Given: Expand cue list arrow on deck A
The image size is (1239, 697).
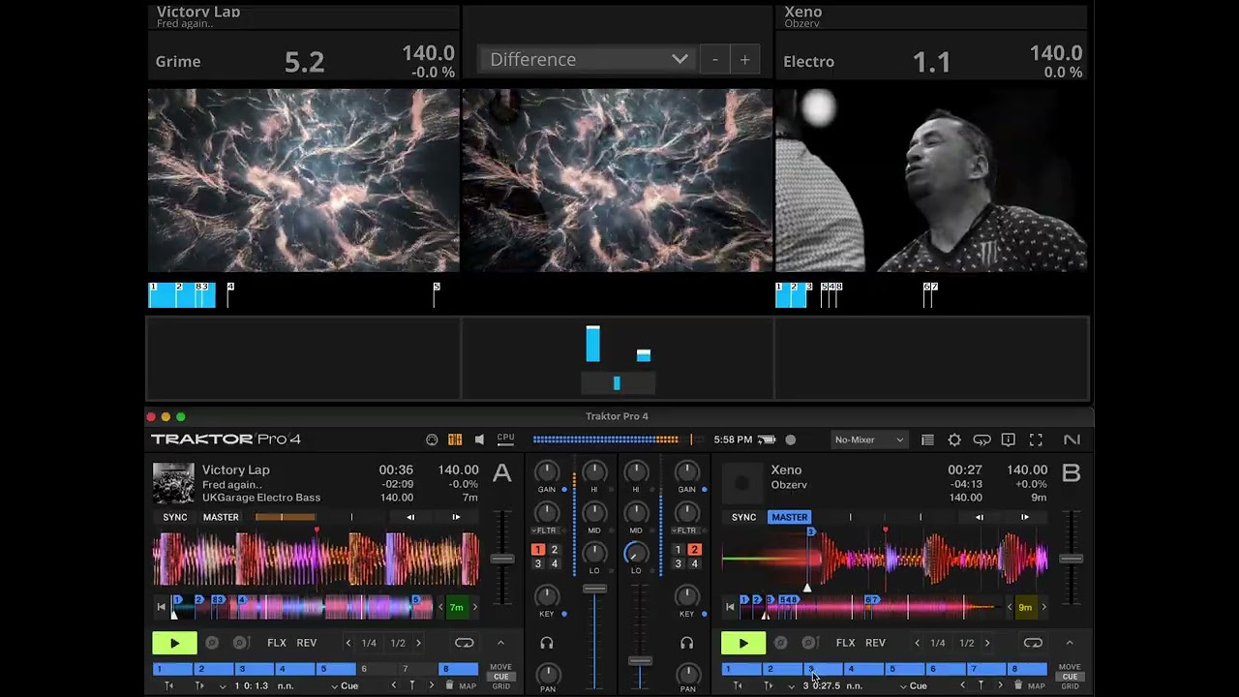Looking at the screenshot, I should click(223, 686).
